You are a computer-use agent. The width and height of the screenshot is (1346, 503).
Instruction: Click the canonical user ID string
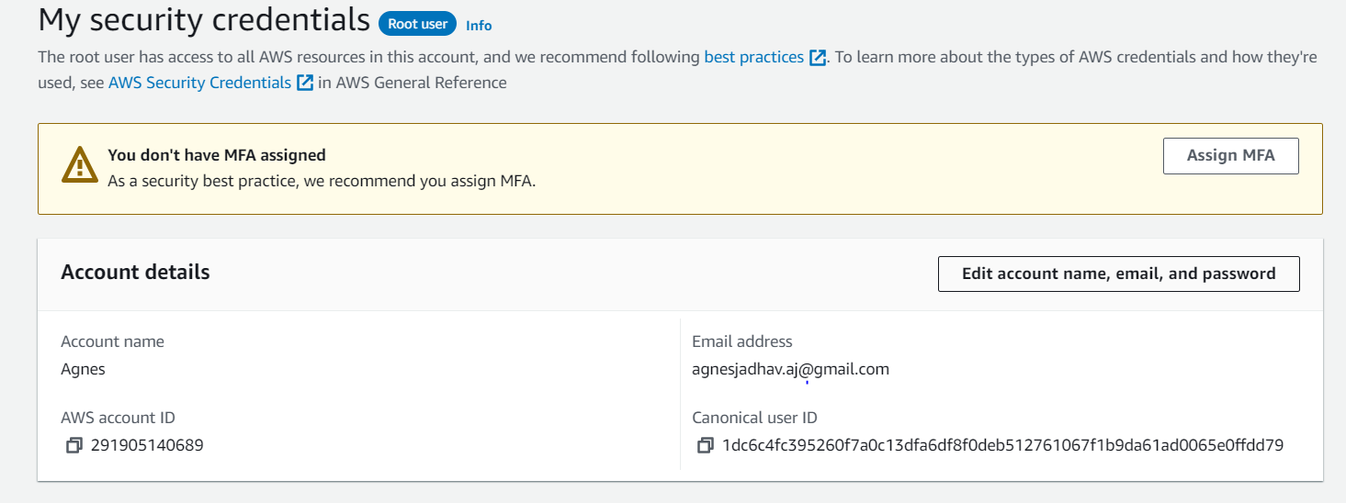[x=1002, y=446]
